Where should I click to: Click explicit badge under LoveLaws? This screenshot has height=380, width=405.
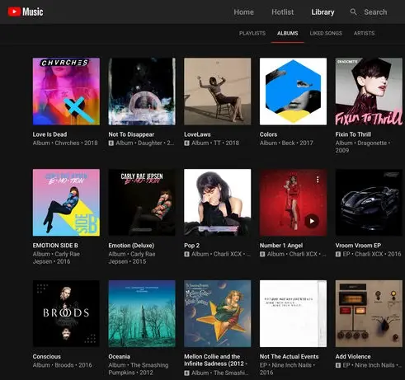[x=186, y=143]
